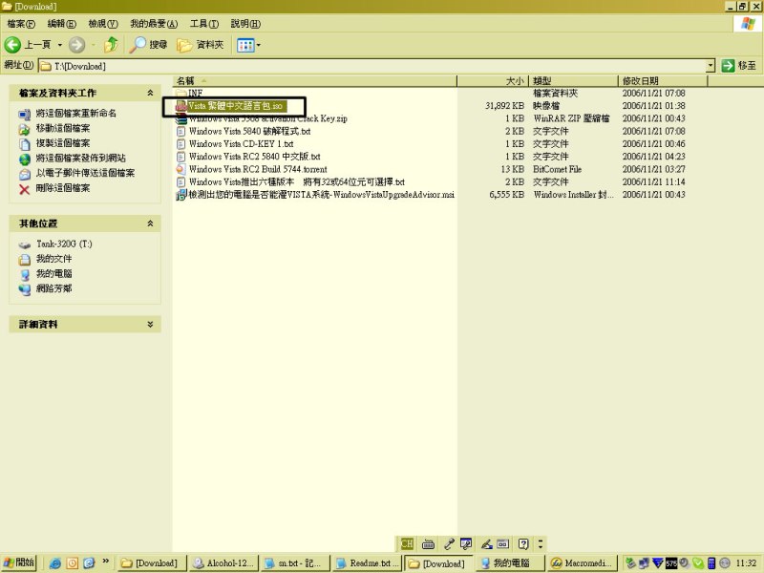Open the 檢視(V) menu
The image size is (764, 573).
(x=103, y=23)
